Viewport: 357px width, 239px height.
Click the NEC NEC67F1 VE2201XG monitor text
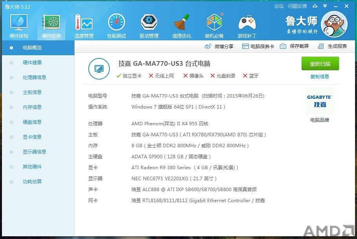pos(174,179)
